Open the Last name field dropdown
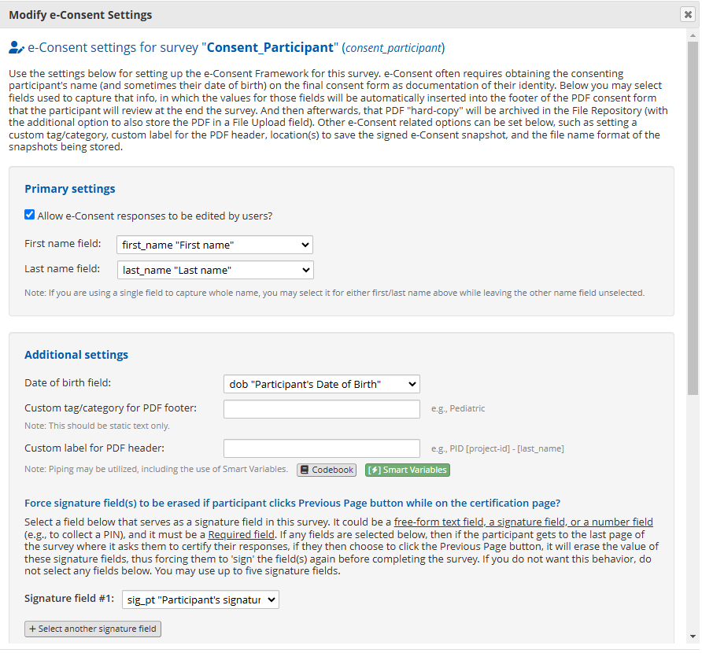Image resolution: width=702 pixels, height=653 pixels. (x=214, y=270)
